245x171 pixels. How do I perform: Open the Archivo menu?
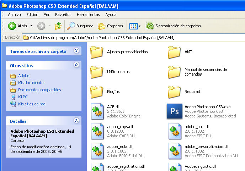click(14, 15)
